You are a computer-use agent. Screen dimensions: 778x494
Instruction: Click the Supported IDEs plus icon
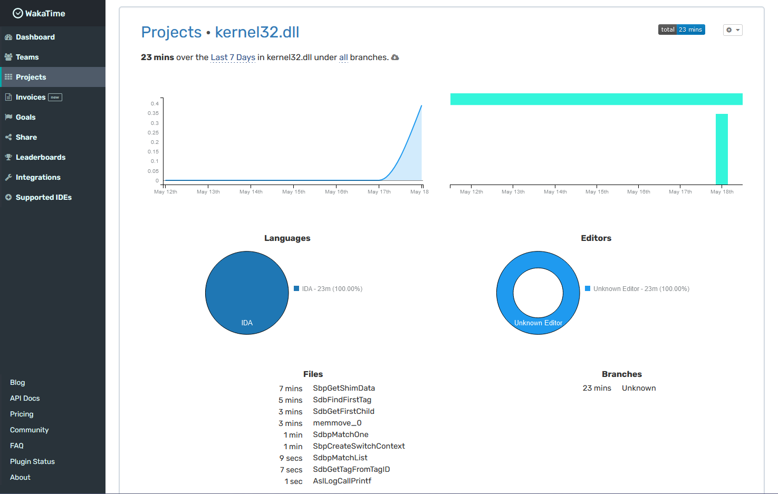[8, 197]
